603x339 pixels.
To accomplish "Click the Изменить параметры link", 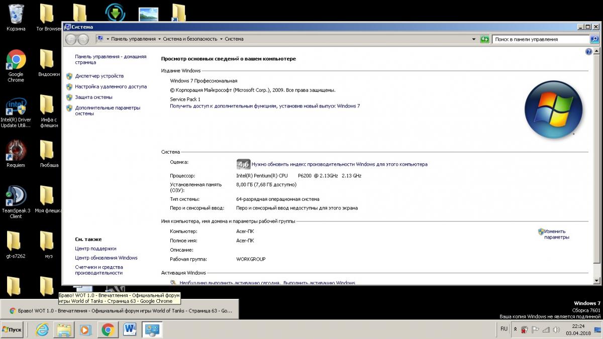I will click(x=556, y=235).
